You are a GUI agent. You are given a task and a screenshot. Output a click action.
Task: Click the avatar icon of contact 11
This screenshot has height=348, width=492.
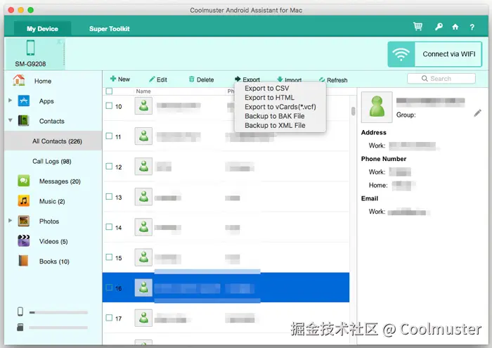point(143,136)
